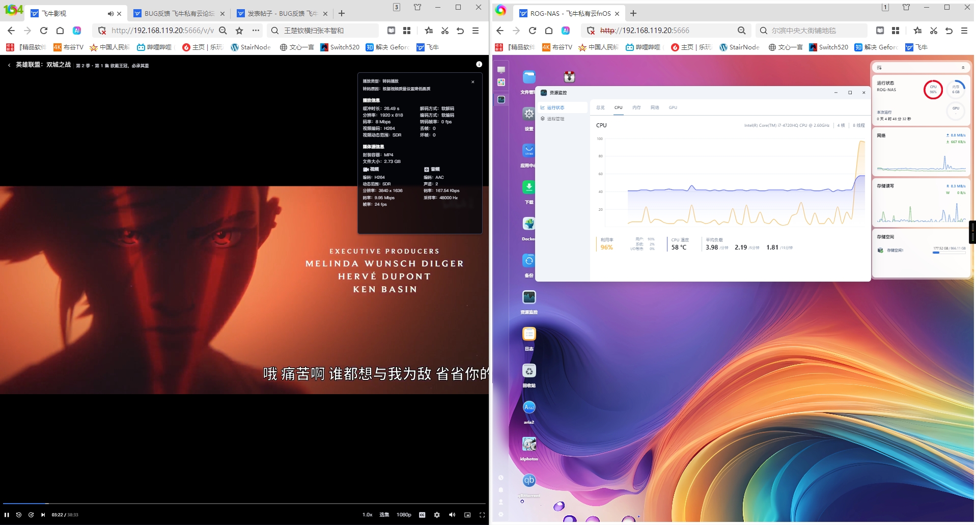Enable picture-in-picture mode in the player
This screenshot has height=525, width=976.
click(467, 515)
